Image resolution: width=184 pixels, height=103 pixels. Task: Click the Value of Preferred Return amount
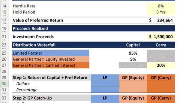[161, 20]
